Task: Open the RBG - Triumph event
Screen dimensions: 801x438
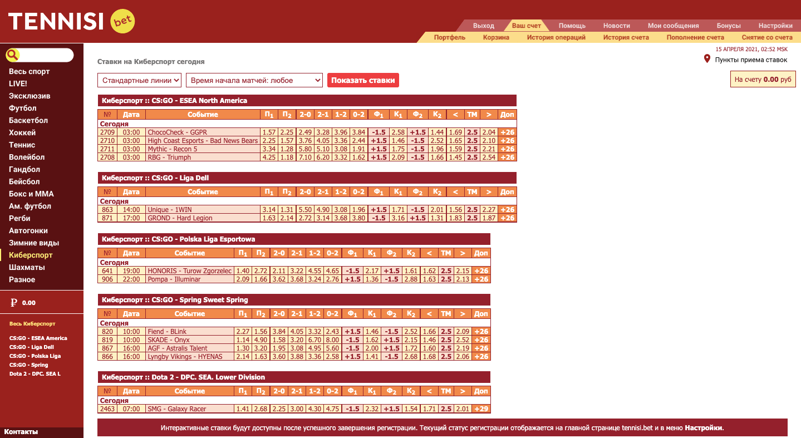Action: tap(169, 158)
